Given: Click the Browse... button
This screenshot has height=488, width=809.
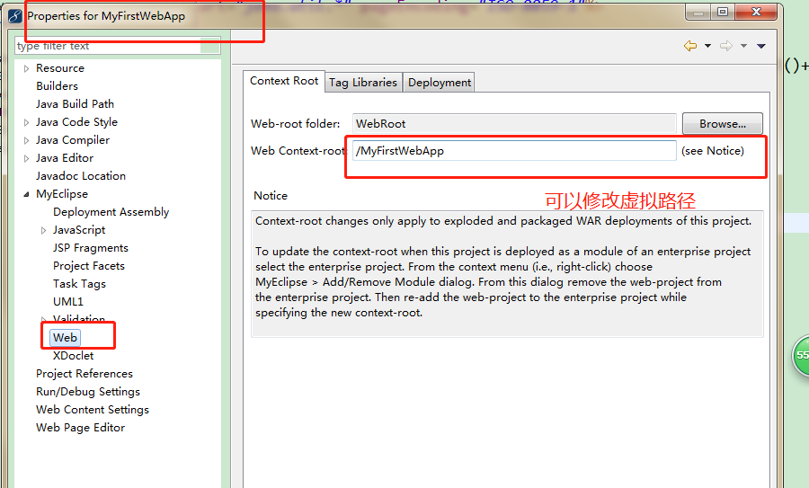Looking at the screenshot, I should [x=723, y=124].
